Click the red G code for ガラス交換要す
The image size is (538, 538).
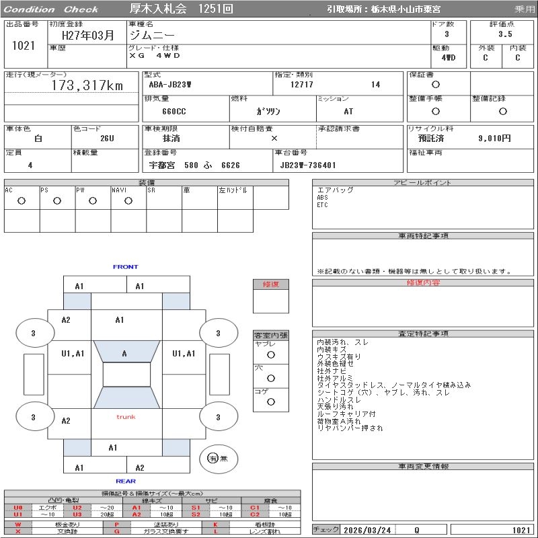[116, 531]
